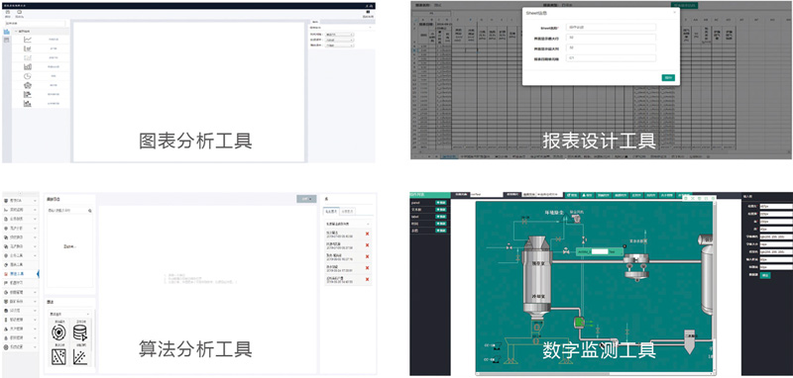This screenshot has width=793, height=378.
Task: Pick the radar chart component icon
Action: coord(28,85)
